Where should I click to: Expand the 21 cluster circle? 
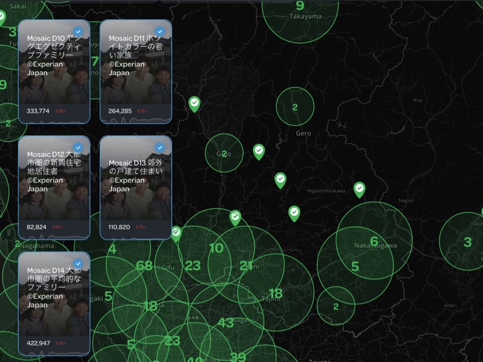click(x=246, y=265)
